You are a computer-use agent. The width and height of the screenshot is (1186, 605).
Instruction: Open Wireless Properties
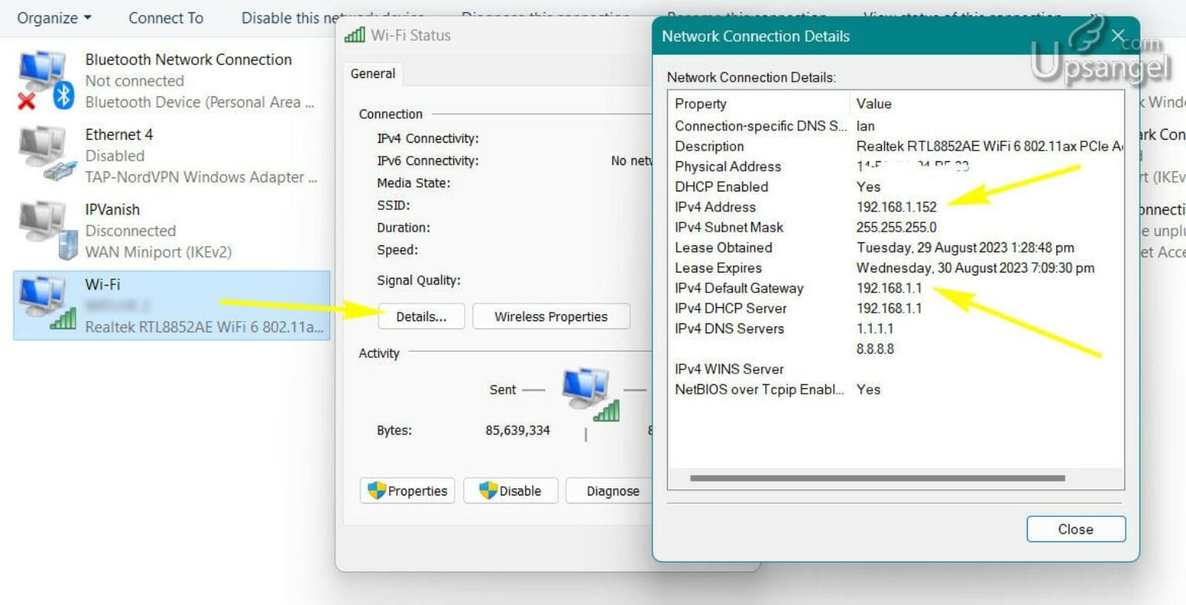pyautogui.click(x=551, y=316)
